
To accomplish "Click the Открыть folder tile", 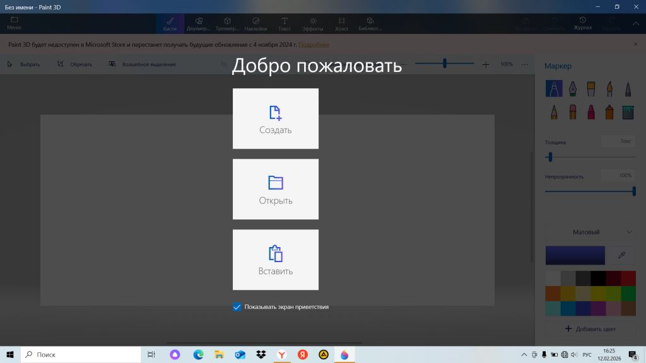I will click(x=275, y=189).
